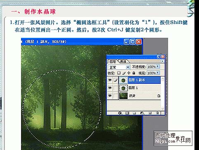
Task: Lock transparent pixels icon
Action: coord(119,73)
